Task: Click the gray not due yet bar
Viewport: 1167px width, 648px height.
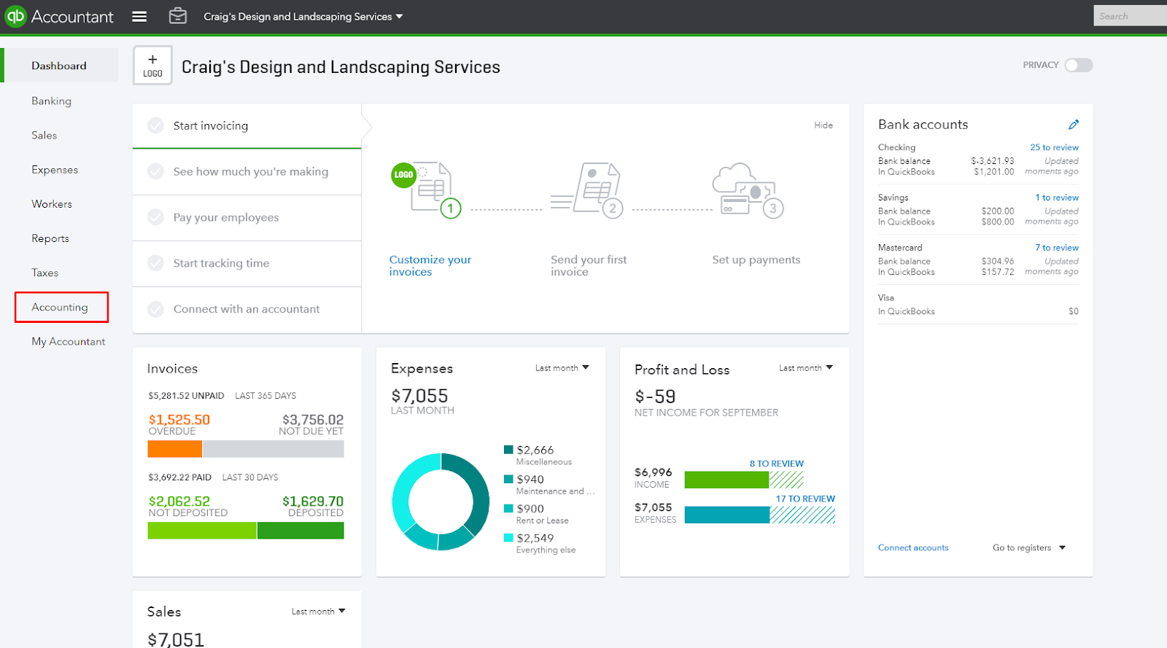Action: (274, 449)
